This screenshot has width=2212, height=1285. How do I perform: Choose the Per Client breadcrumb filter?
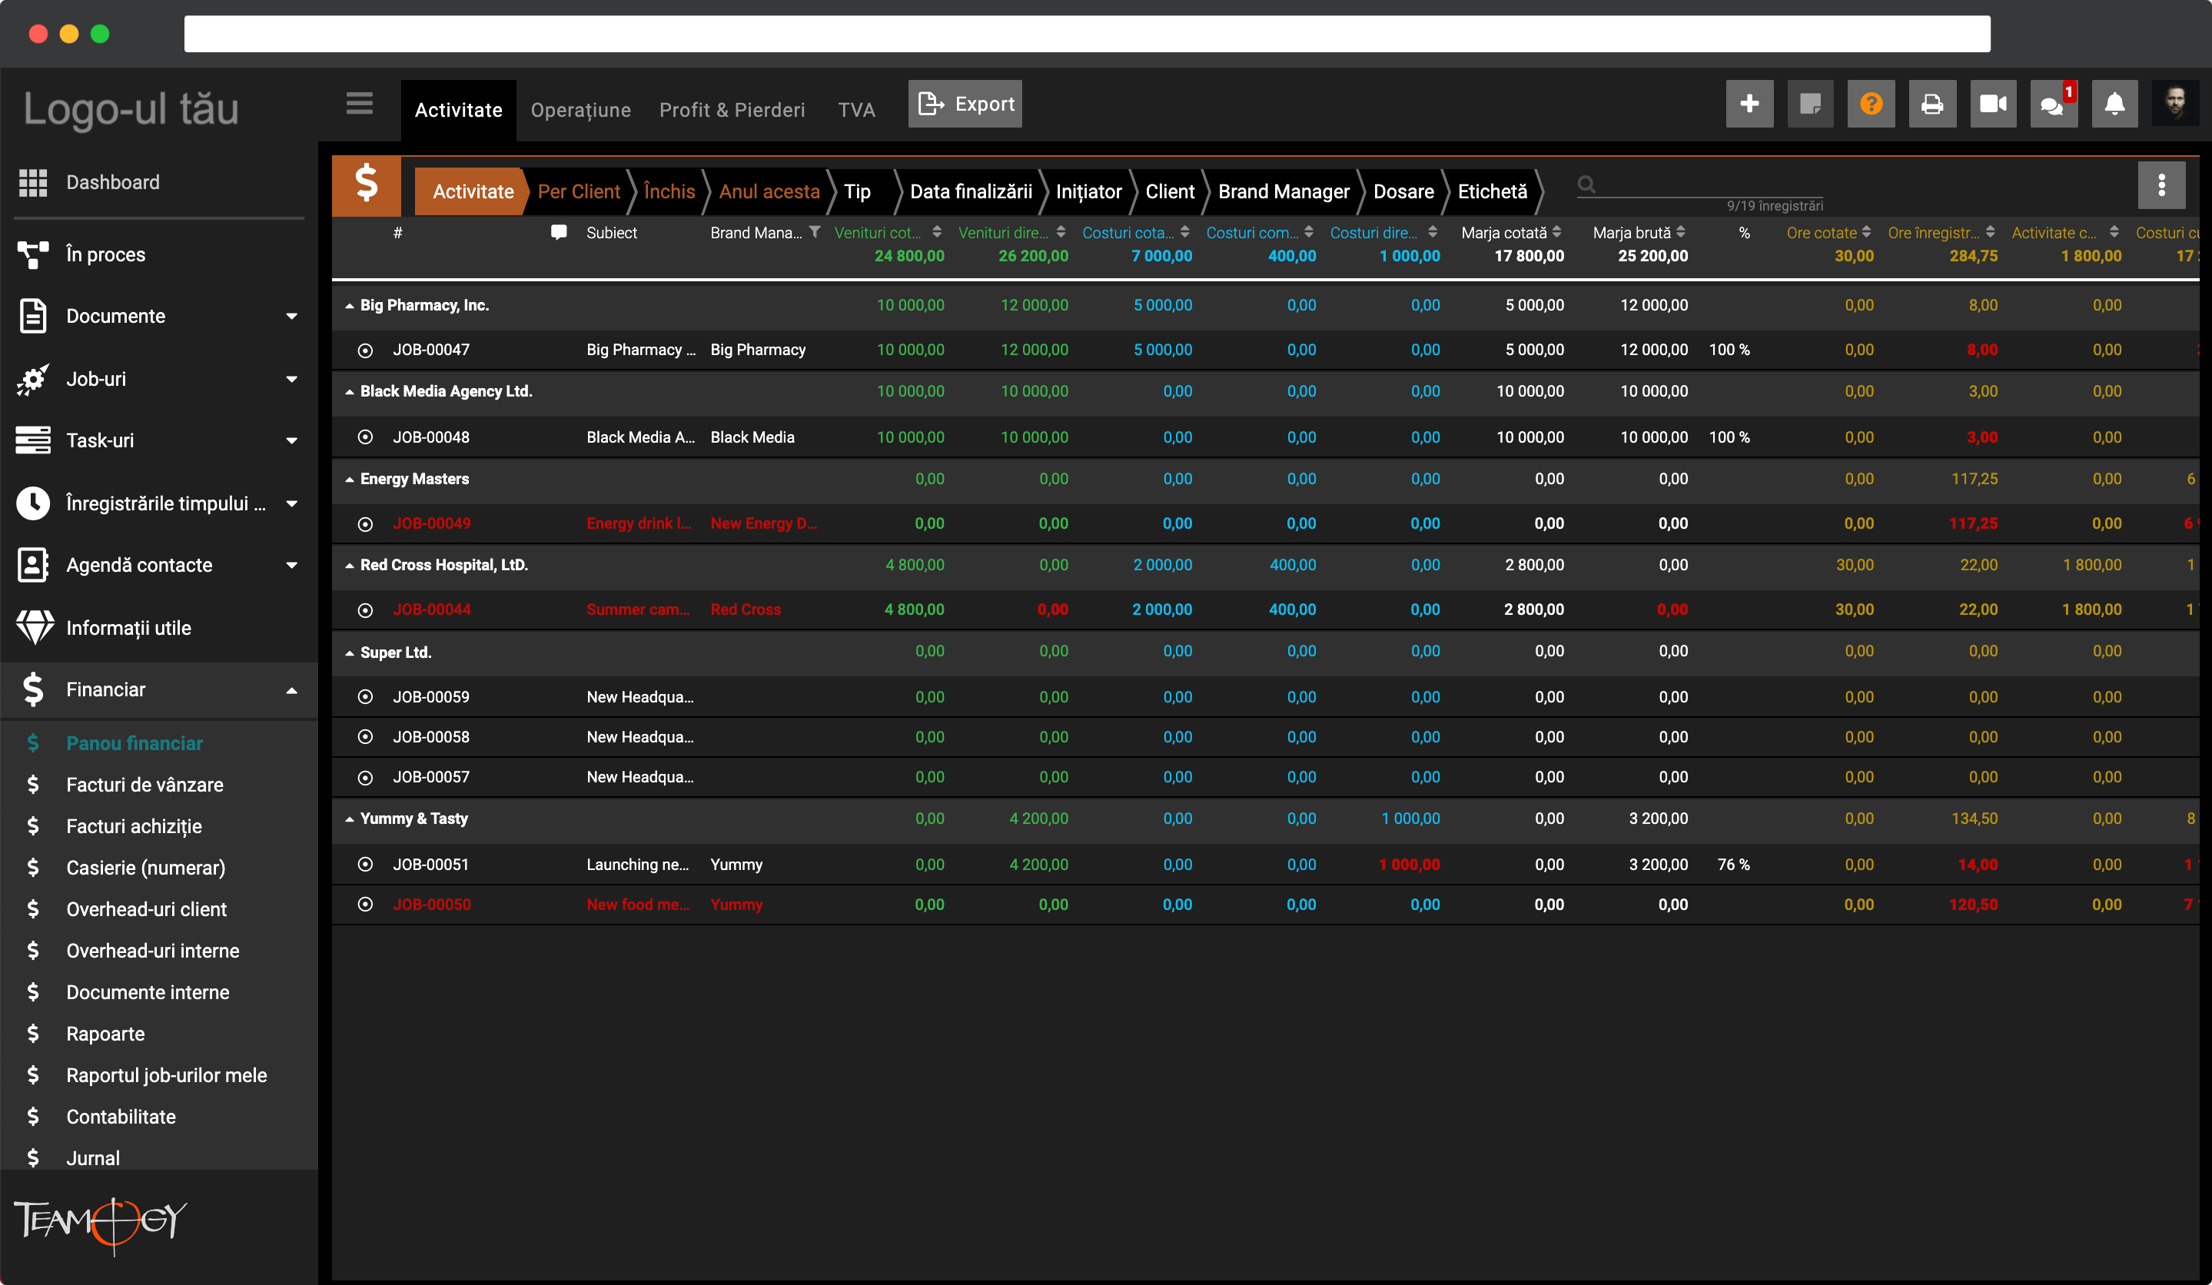579,191
